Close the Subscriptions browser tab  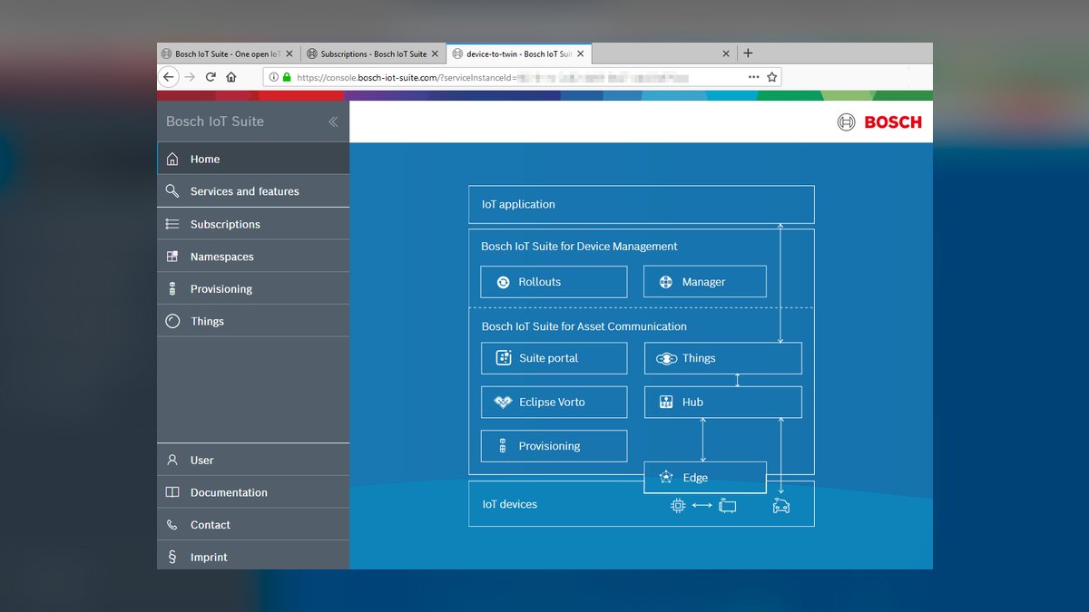(x=435, y=53)
